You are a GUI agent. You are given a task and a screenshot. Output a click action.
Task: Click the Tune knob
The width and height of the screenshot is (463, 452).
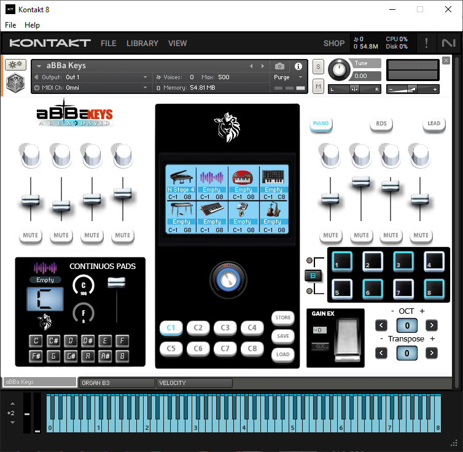(x=339, y=69)
